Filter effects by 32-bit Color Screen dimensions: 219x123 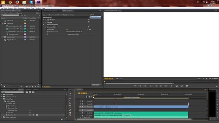point(30,92)
